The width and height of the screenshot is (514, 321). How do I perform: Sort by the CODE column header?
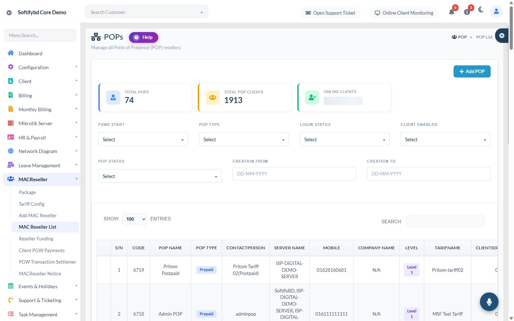138,248
